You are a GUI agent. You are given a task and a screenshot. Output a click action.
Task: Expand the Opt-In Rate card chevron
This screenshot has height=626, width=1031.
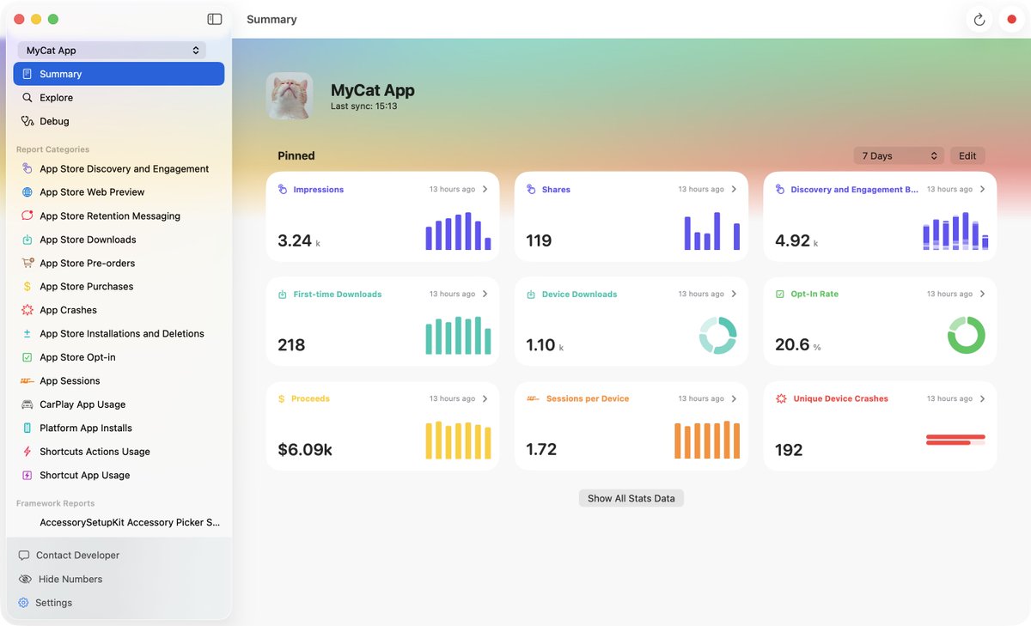[982, 294]
